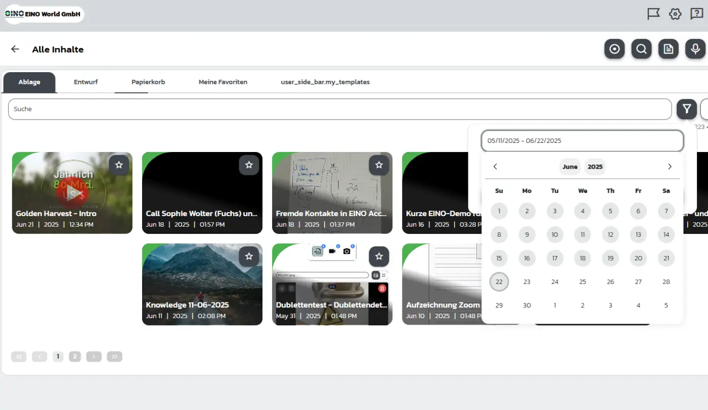Switch to the Entwurf tab
The width and height of the screenshot is (708, 410).
click(86, 82)
